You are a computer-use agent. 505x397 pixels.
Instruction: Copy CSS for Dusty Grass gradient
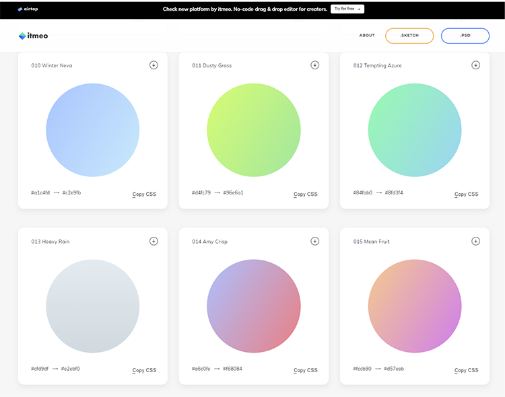pyautogui.click(x=305, y=194)
